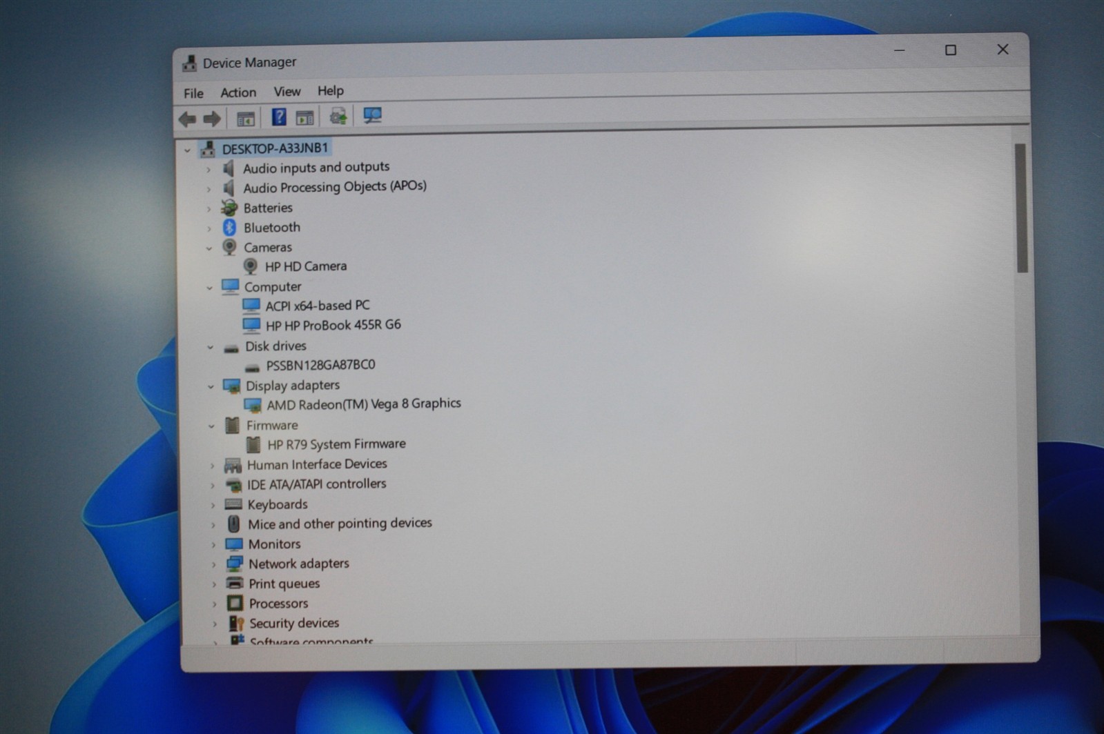Click the Keyboards category icon
Screen dimensions: 1104x734
pyautogui.click(x=233, y=505)
